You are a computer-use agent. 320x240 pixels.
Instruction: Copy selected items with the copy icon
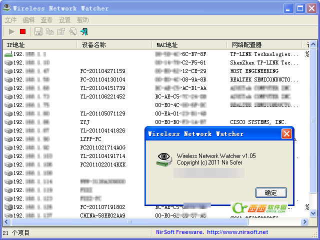tap(49, 31)
